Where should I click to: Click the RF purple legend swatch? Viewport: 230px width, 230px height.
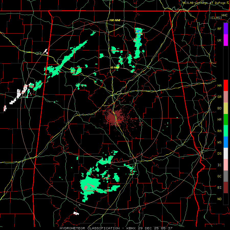click(x=226, y=29)
